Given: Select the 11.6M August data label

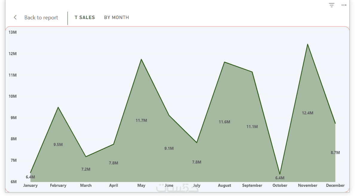Looking at the screenshot, I should (x=224, y=122).
